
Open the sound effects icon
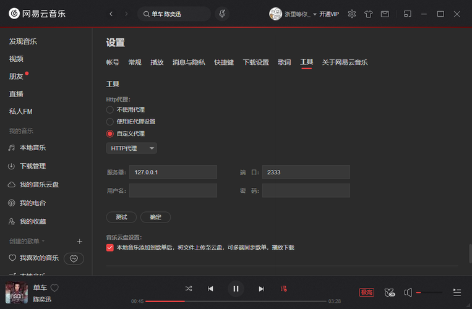click(390, 292)
